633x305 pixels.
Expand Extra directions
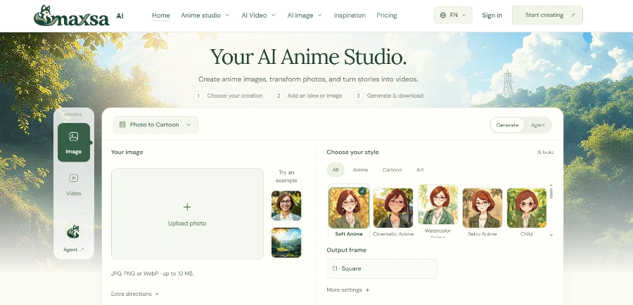(135, 294)
